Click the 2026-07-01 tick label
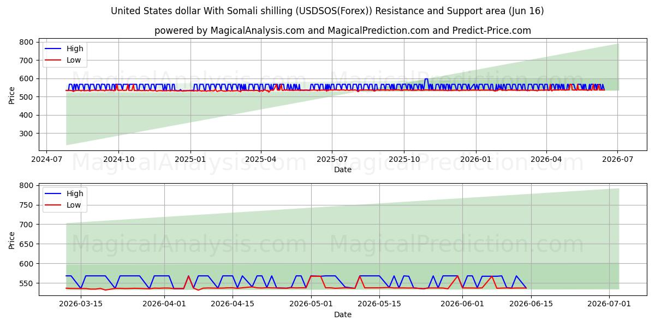 pyautogui.click(x=610, y=305)
